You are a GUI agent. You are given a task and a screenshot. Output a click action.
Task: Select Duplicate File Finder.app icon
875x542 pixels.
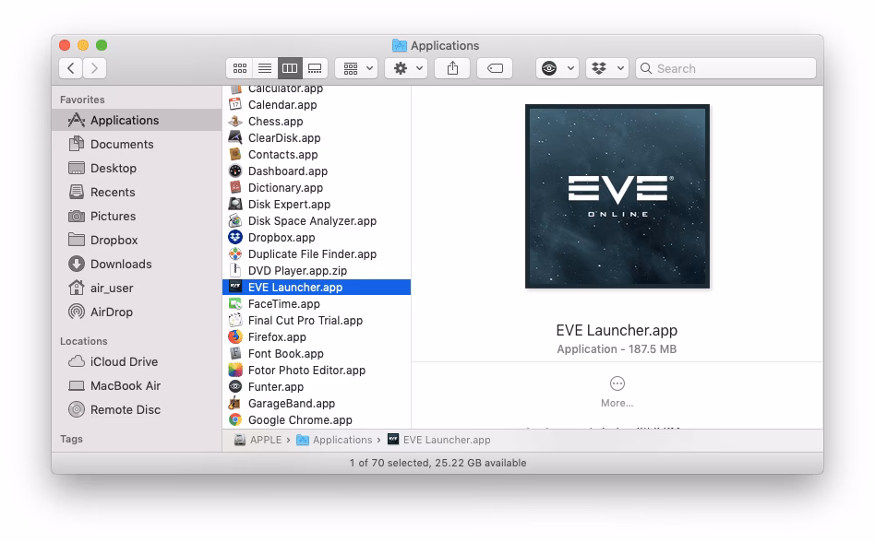point(235,254)
